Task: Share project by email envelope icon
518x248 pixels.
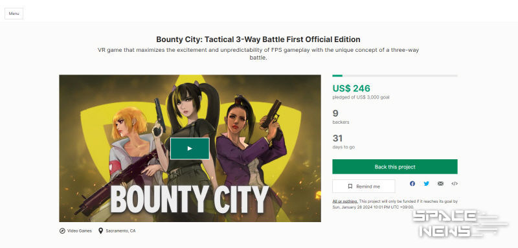Action: coord(440,184)
